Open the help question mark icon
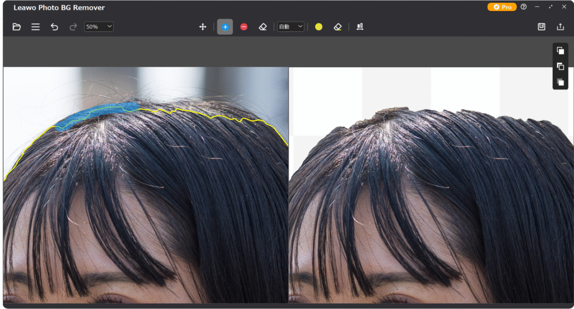Screen dimensions: 574x309 click(524, 7)
